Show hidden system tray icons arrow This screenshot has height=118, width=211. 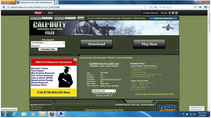click(x=180, y=114)
